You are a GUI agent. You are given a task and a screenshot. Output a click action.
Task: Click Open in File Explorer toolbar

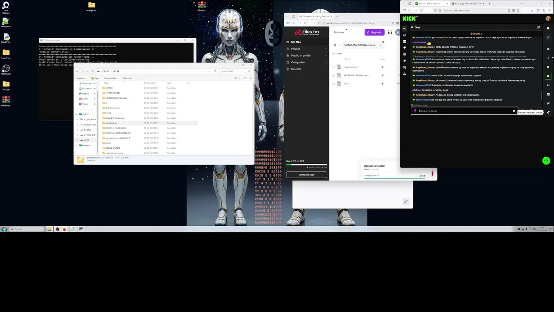pos(95,78)
